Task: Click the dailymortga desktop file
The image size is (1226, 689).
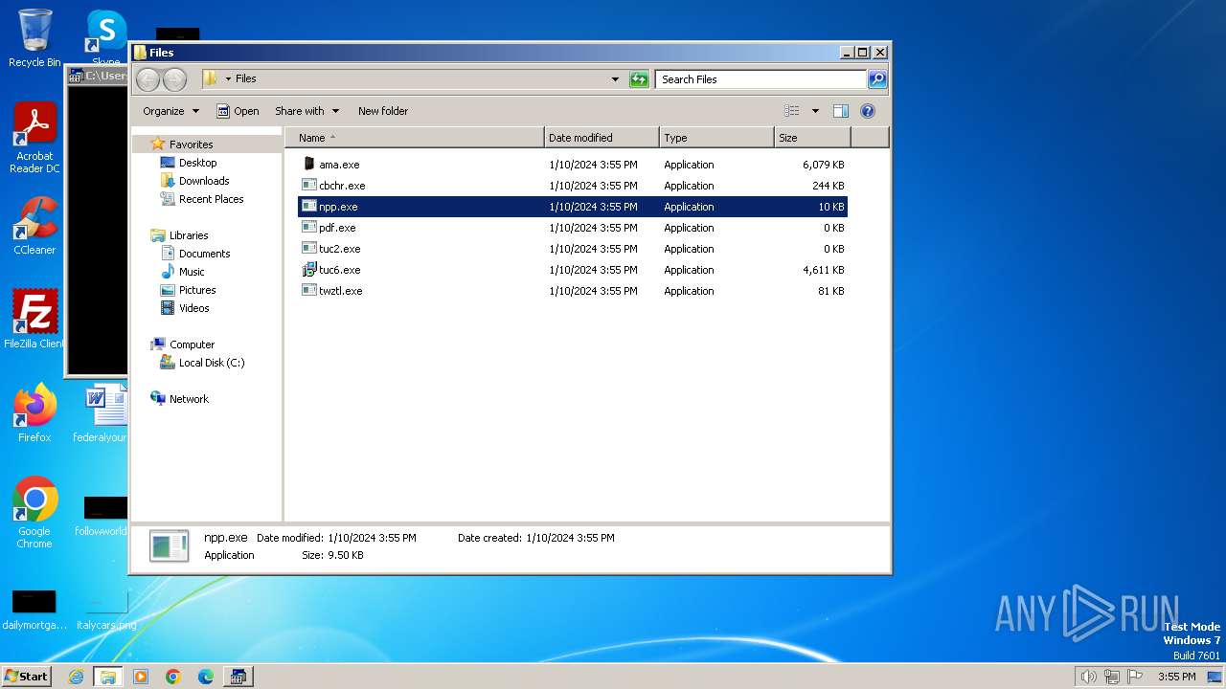Action: [34, 611]
